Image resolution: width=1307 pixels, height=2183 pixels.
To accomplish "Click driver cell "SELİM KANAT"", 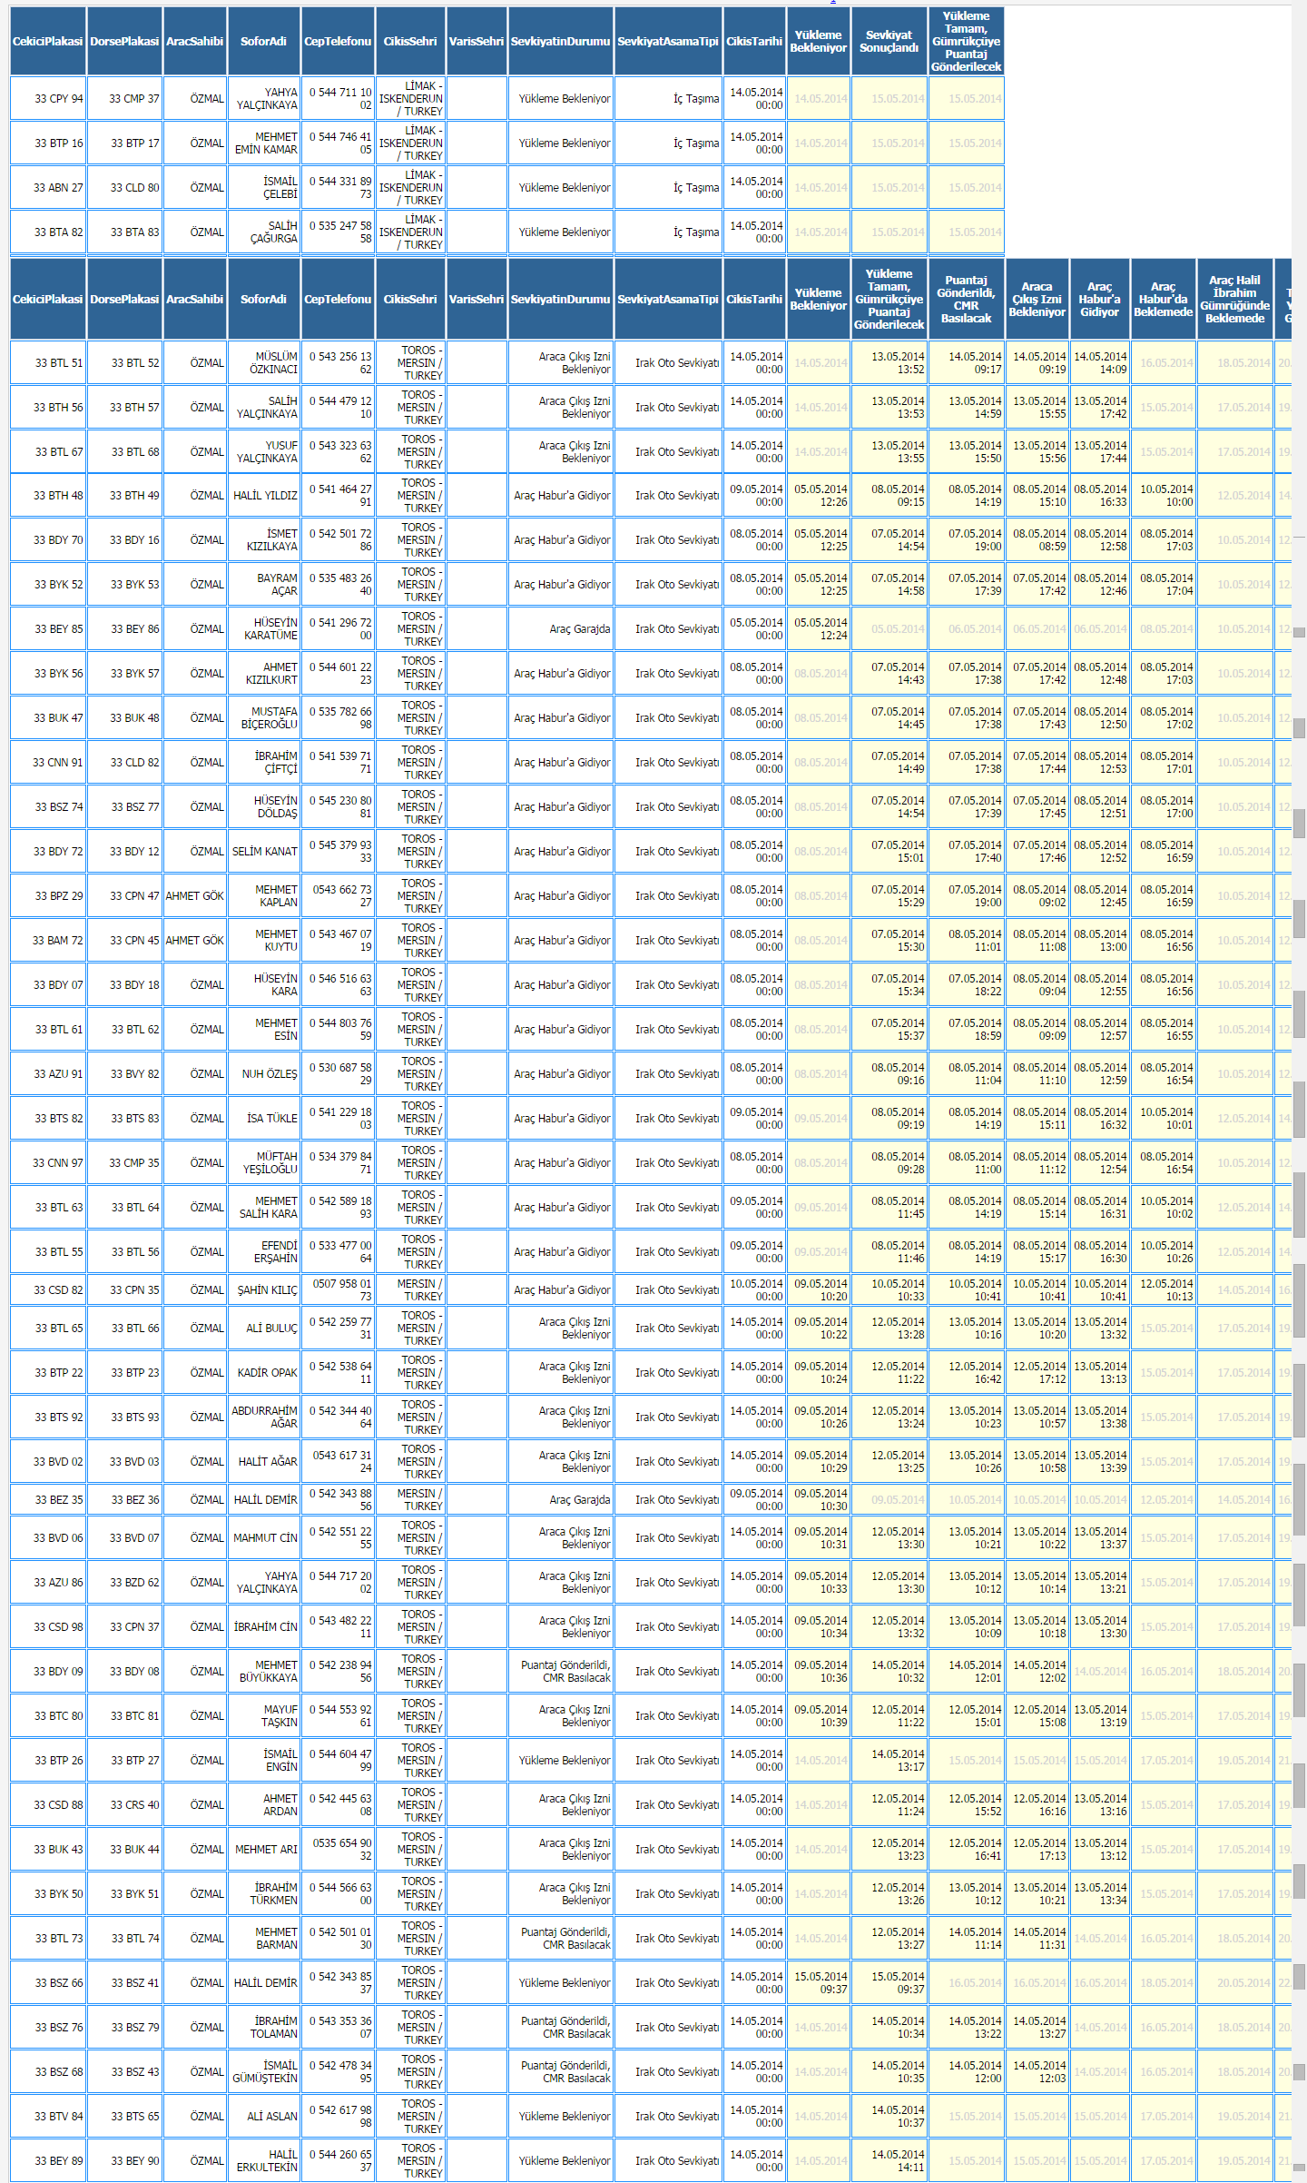I will pos(263,851).
